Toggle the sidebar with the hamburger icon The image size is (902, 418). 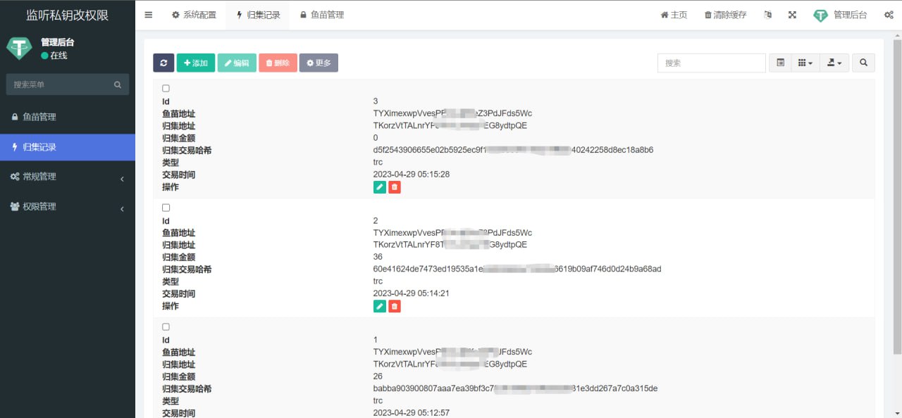(x=148, y=15)
